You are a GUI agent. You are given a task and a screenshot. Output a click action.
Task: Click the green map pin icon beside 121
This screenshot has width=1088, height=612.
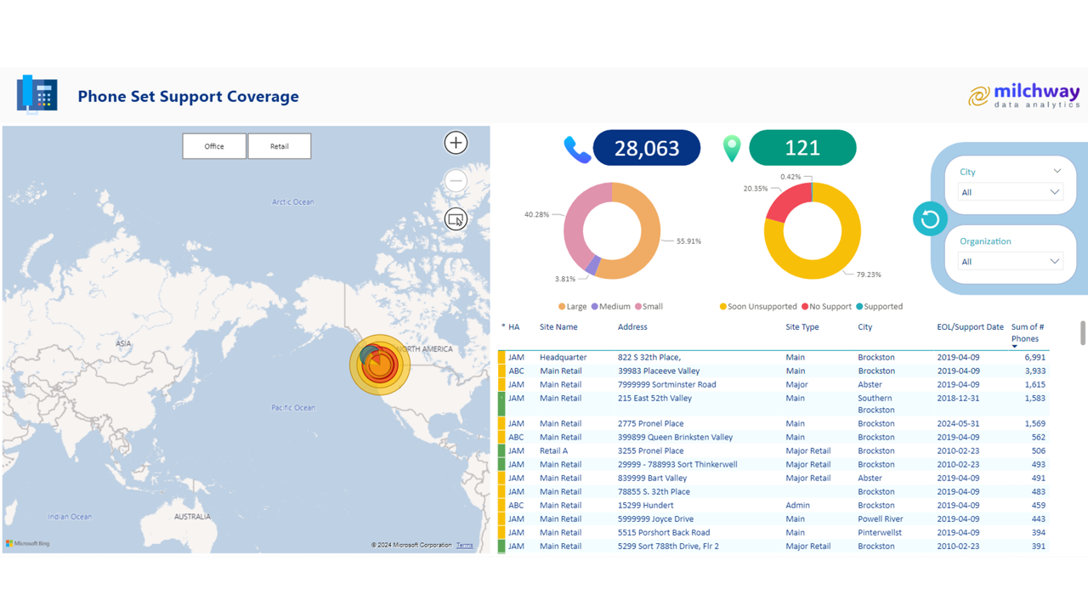coord(731,147)
